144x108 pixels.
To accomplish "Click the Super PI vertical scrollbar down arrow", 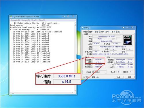I will [75, 91].
